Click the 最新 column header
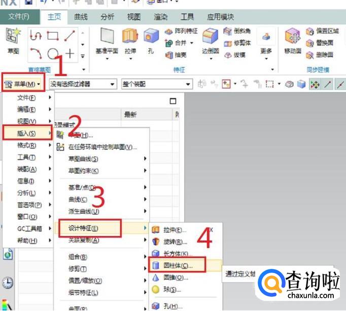Viewport: 346px width, 311px height. pyautogui.click(x=130, y=115)
